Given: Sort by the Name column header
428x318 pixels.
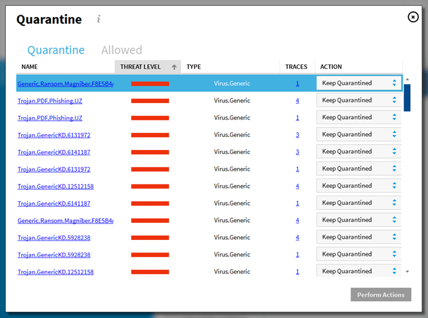Looking at the screenshot, I should [x=30, y=67].
